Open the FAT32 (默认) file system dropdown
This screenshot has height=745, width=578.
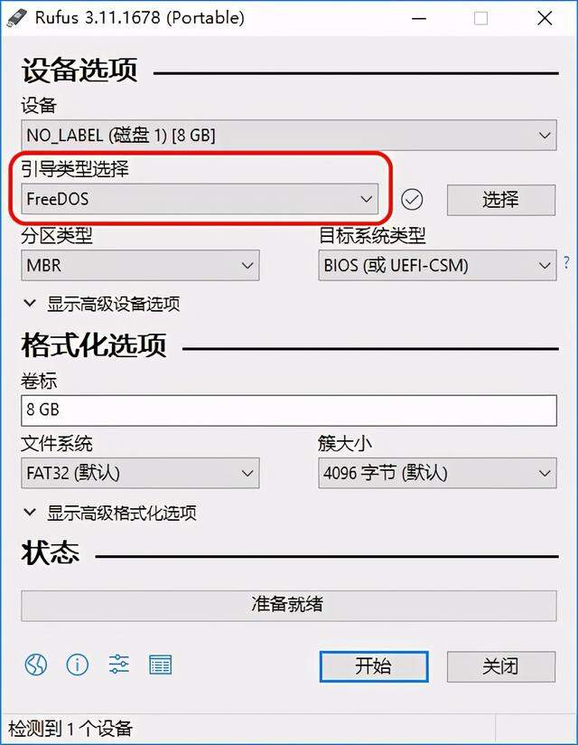(140, 473)
